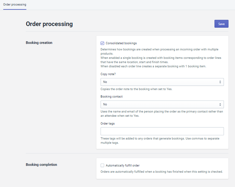Image resolution: width=235 pixels, height=187 pixels.
Task: Click the Booking contact dropdown arrow icon
Action: tap(220, 104)
